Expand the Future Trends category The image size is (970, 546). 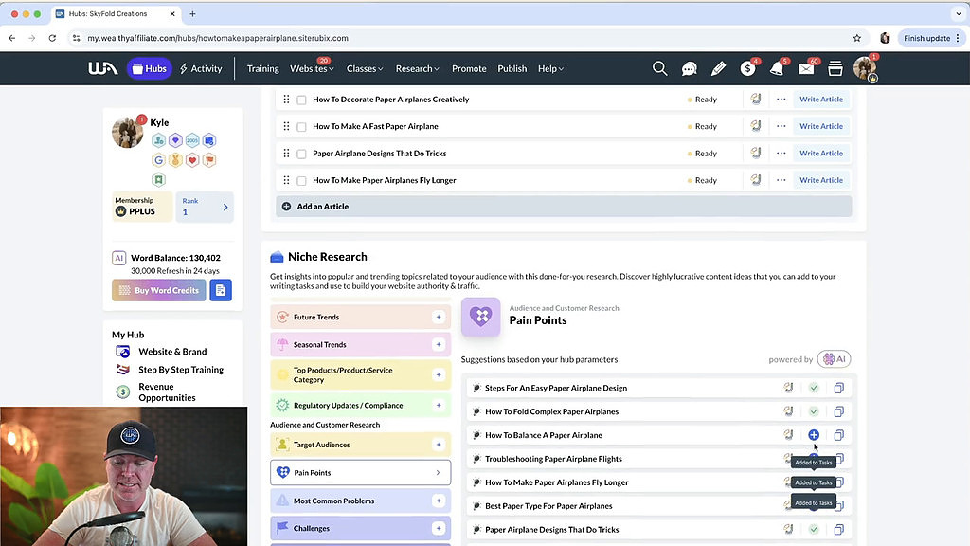coord(438,318)
